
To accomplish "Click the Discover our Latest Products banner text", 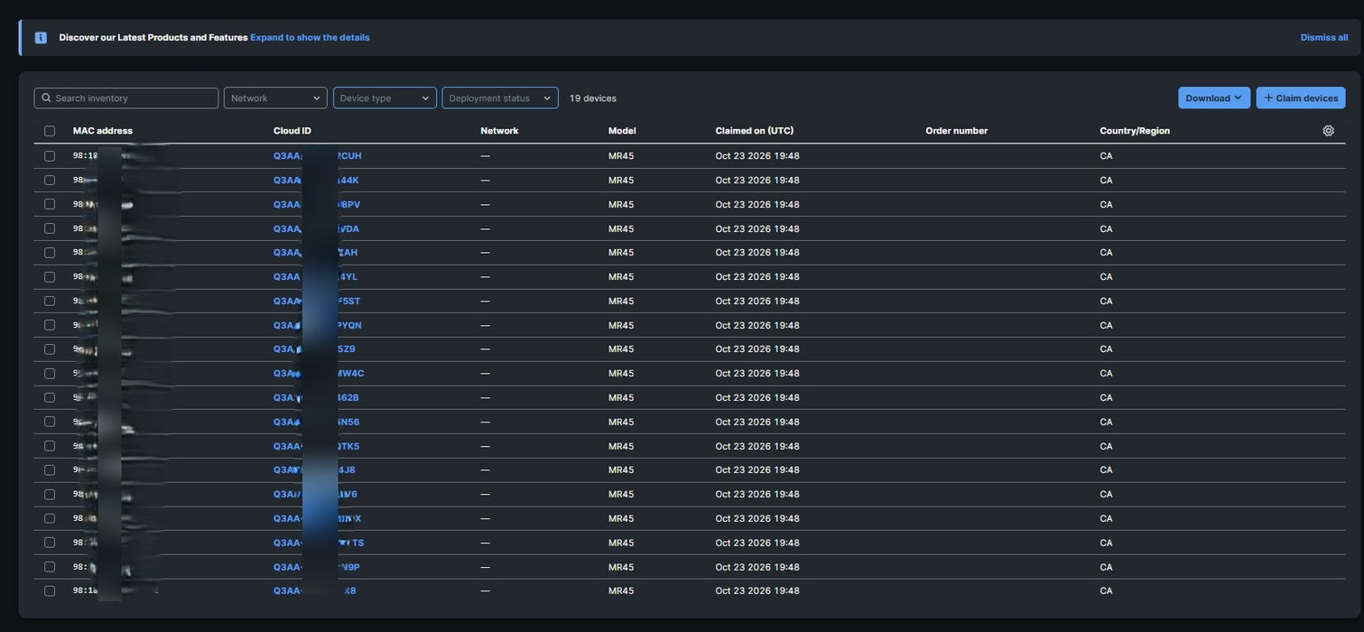I will (x=153, y=38).
